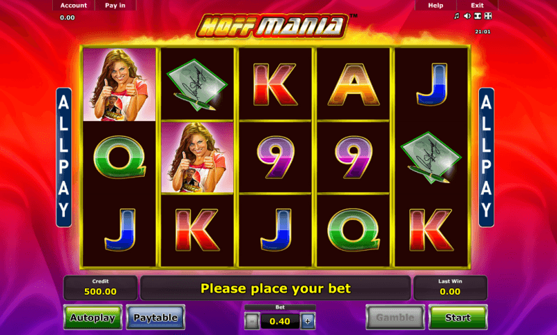Exit the game via the Exit tab
The image size is (557, 335).
pos(477,6)
